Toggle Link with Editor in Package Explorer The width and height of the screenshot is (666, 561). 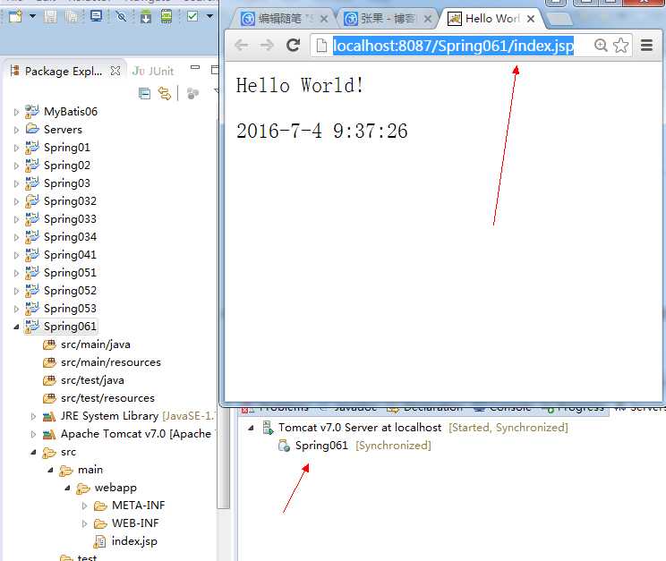coord(165,93)
